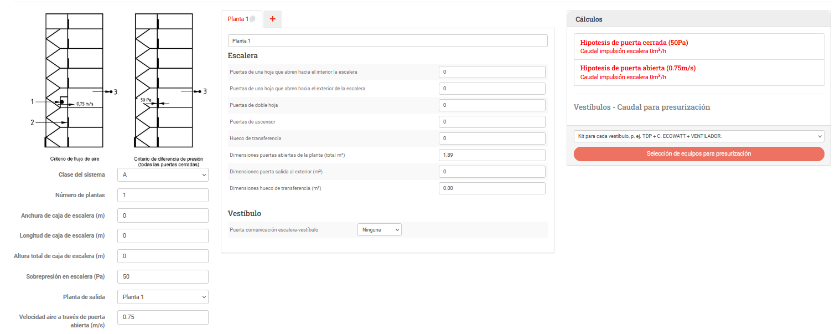Select the Longitud de caja de escalera field
Viewport: 835px width, 334px height.
tap(163, 236)
